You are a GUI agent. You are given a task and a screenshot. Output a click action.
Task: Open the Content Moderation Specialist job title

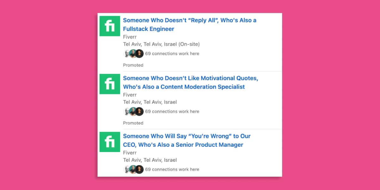click(x=190, y=82)
